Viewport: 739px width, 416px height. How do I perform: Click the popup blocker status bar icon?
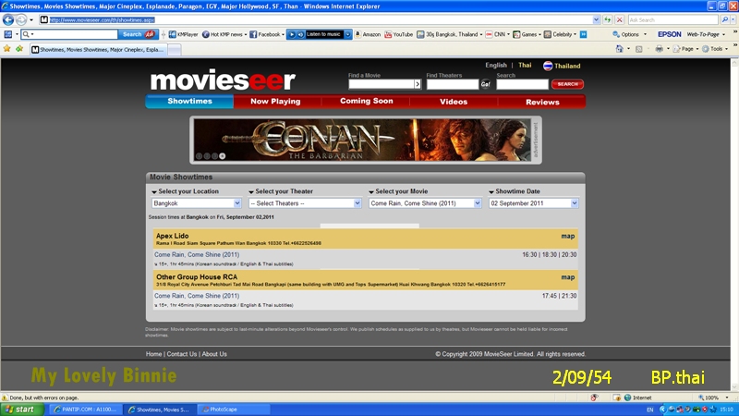pos(594,398)
